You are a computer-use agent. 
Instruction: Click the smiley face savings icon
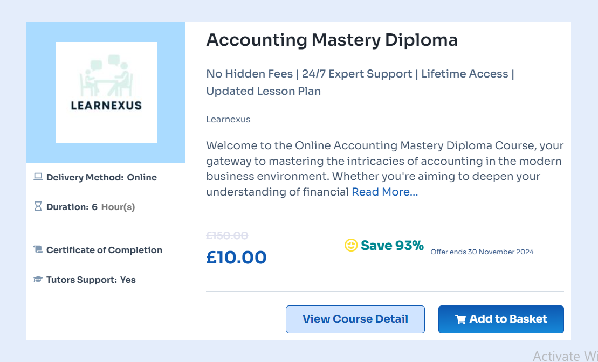[351, 246]
